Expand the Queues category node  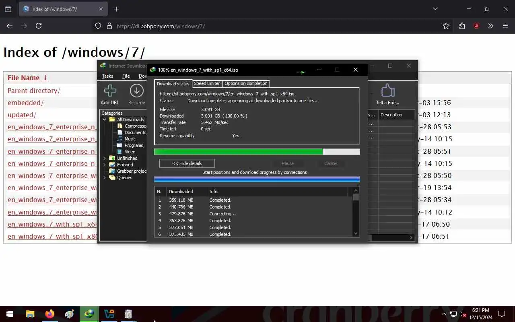105,178
